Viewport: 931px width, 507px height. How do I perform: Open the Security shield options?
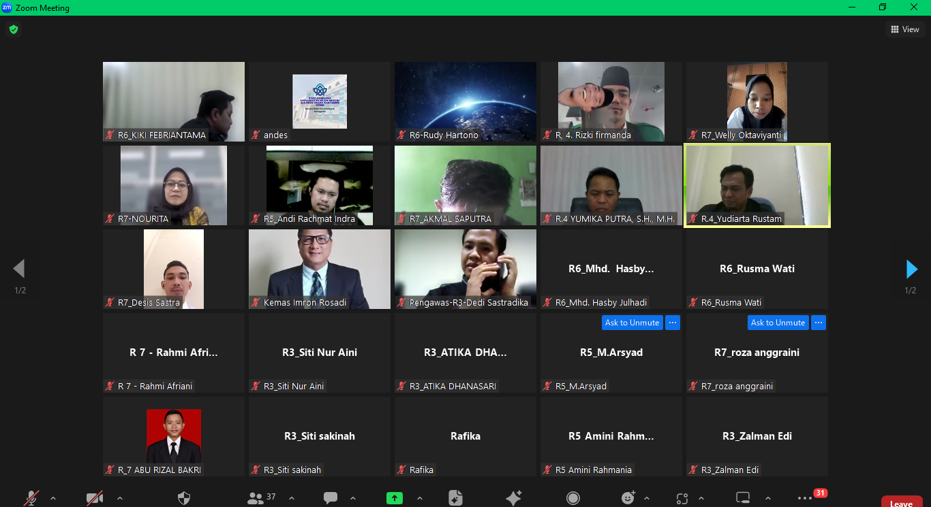[184, 498]
